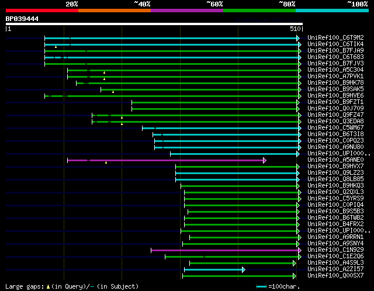Select the UniRef100_Q00SX7 label
The width and height of the screenshot is (374, 291).
pos(335,276)
